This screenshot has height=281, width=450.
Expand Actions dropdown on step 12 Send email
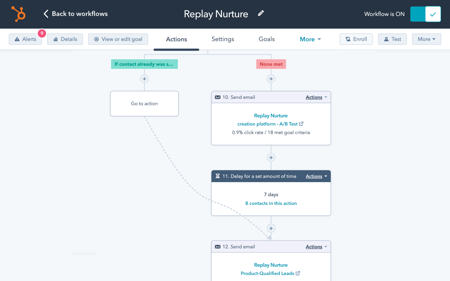[x=316, y=247]
